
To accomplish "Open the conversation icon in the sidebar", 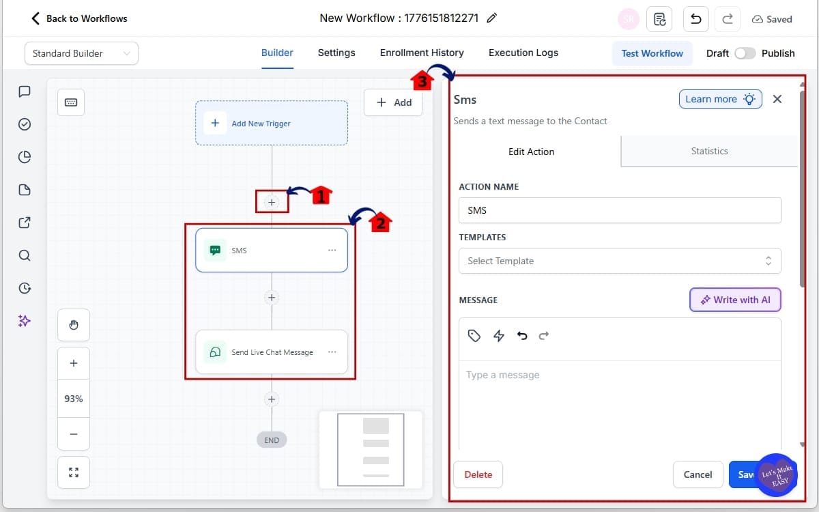I will click(x=25, y=91).
